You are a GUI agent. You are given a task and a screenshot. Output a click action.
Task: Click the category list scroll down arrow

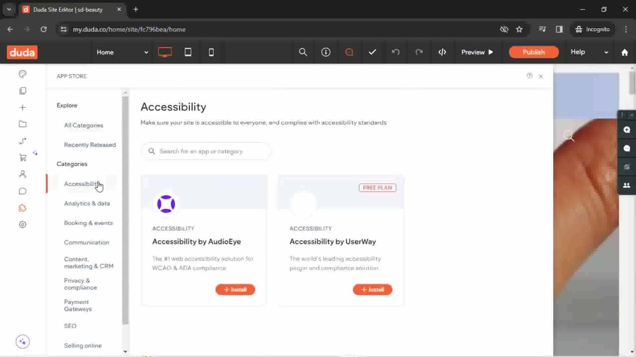pos(125,352)
